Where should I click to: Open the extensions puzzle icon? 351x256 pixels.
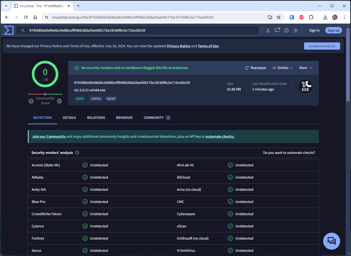311,17
